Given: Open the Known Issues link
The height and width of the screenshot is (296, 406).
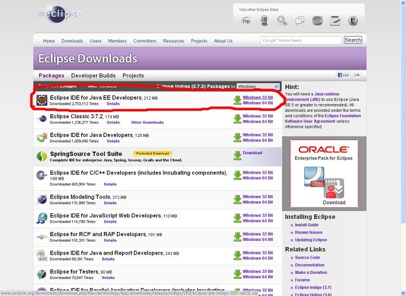Looking at the screenshot, I should 309,232.
